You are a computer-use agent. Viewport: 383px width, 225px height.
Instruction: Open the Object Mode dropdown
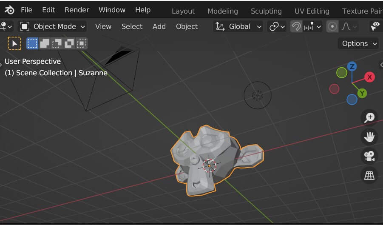pos(52,26)
